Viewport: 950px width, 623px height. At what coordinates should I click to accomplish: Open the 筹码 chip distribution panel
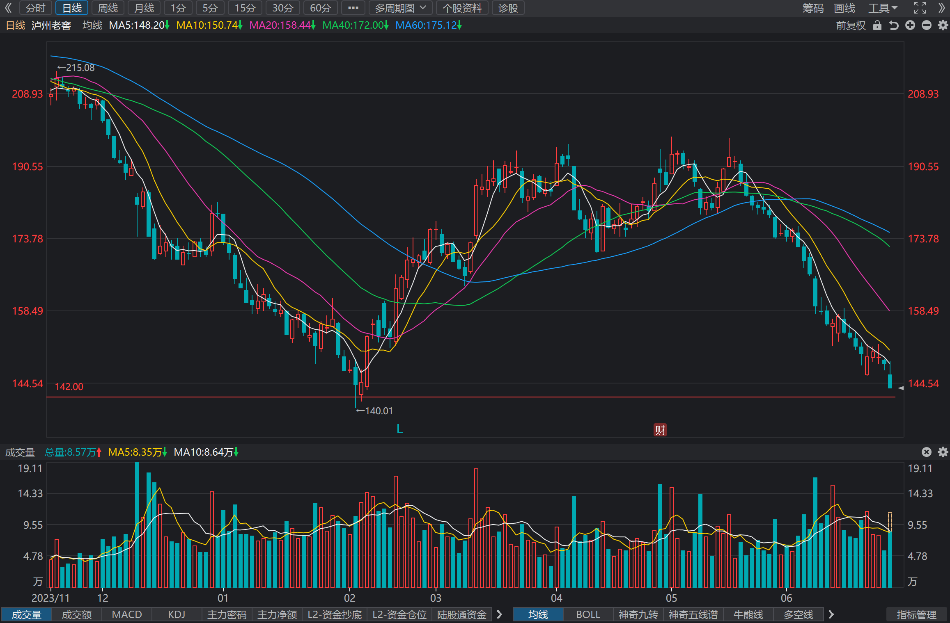pos(813,8)
